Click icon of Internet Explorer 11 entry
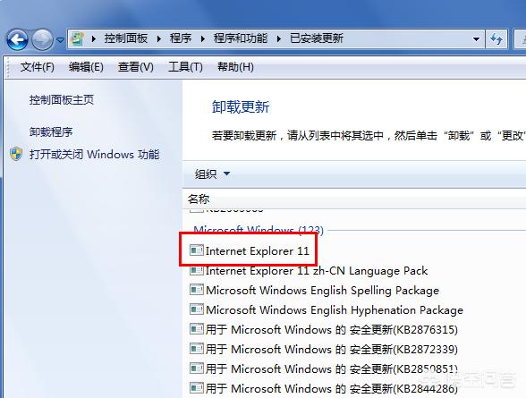This screenshot has height=398, width=526. pyautogui.click(x=197, y=250)
